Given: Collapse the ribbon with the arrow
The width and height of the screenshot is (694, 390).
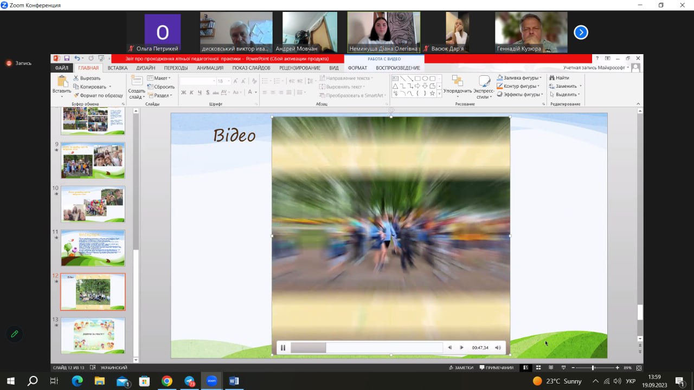Looking at the screenshot, I should 638,103.
